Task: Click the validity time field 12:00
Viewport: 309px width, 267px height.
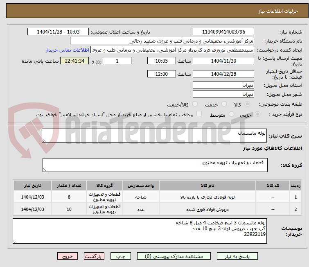Action: coord(162,74)
